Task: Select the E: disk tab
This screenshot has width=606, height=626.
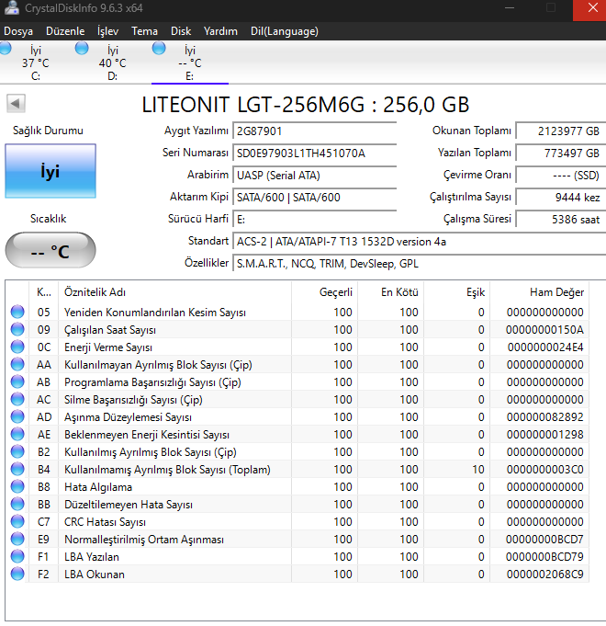Action: (x=190, y=63)
